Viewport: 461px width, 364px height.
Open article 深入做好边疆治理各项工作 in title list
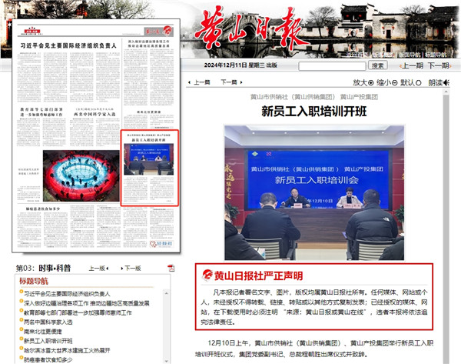[x=86, y=303]
